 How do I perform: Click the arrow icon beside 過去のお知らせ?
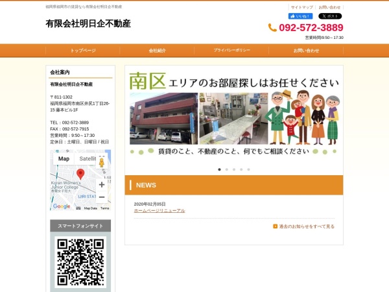point(275,226)
